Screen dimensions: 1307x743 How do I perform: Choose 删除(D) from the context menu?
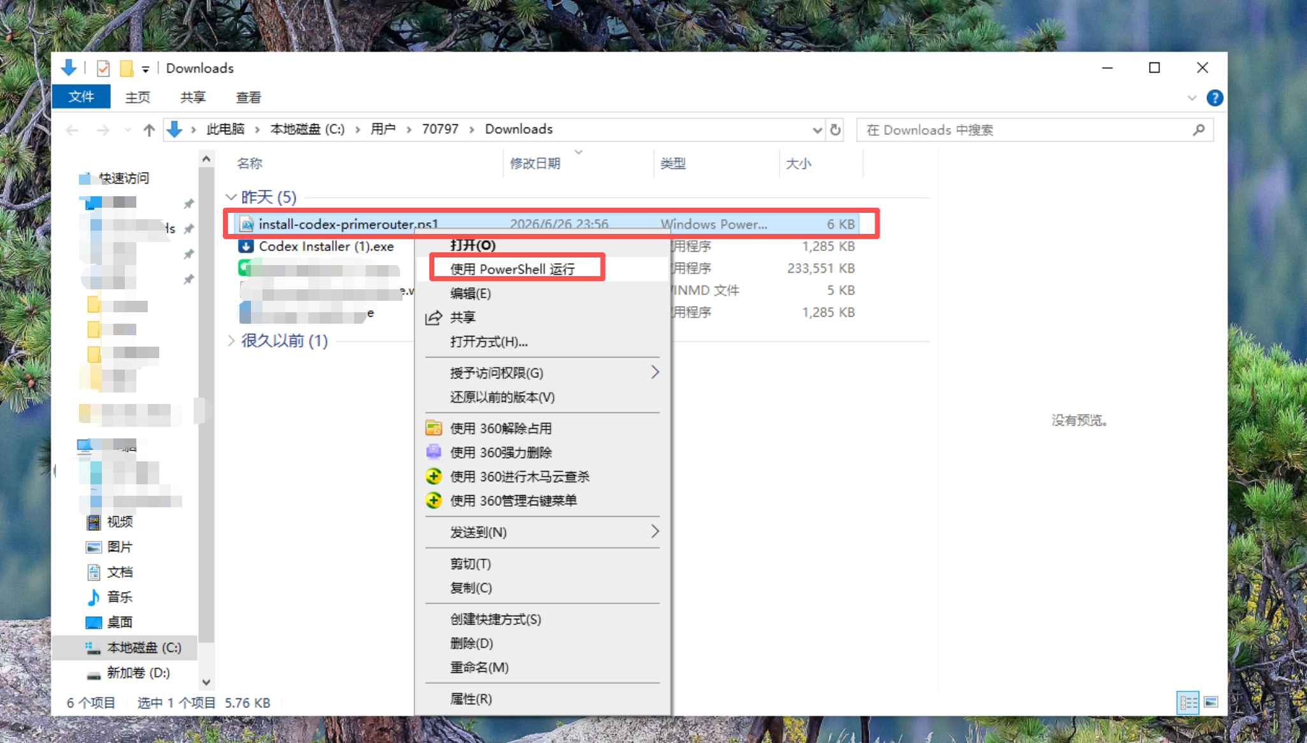pos(543,644)
